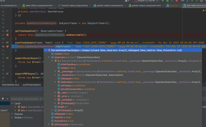
Task: Run the Angular CLI Server configuration
Action: point(163,1)
